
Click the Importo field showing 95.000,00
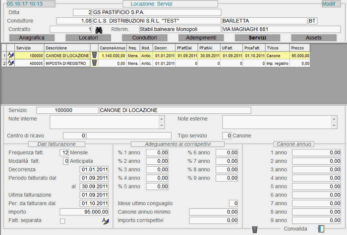(84, 212)
